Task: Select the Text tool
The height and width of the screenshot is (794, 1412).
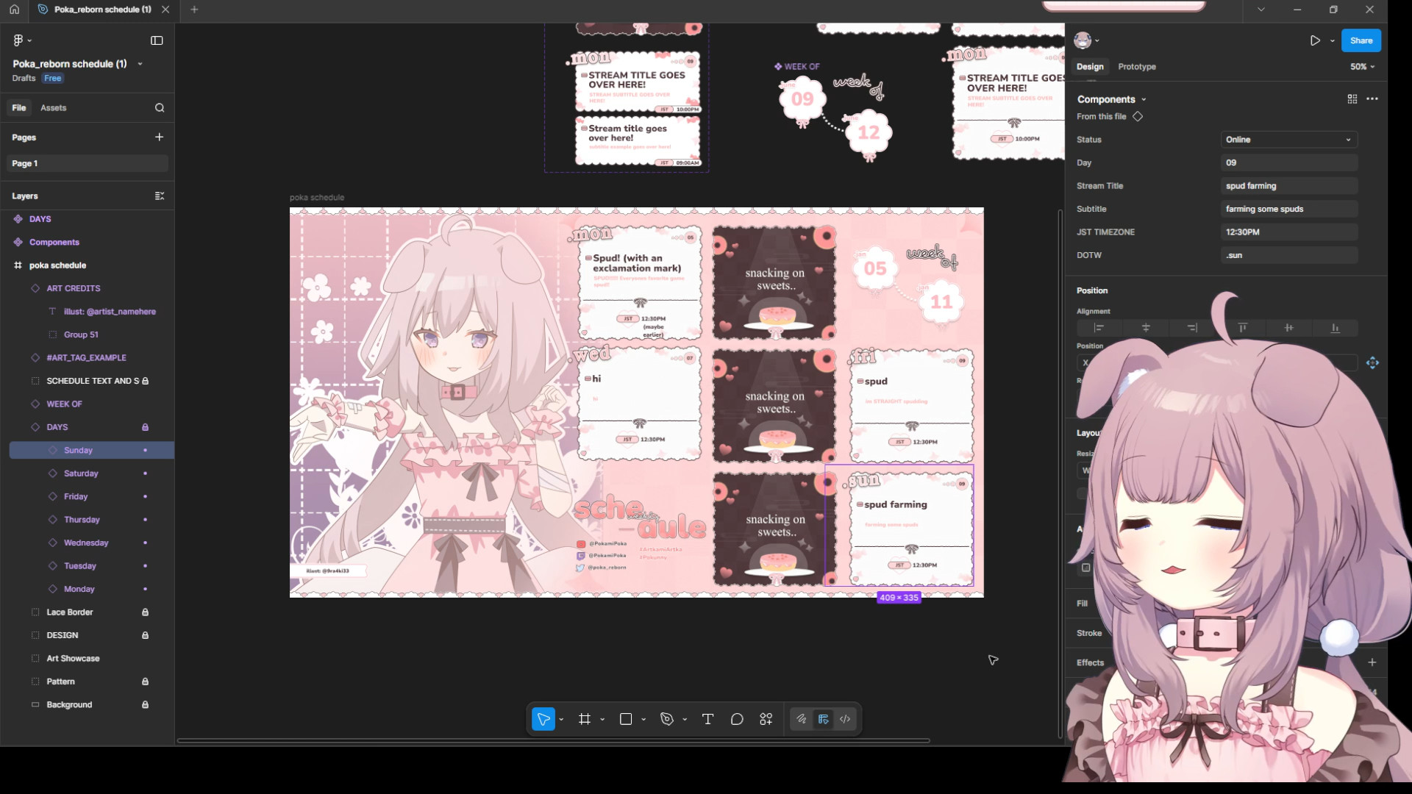Action: pyautogui.click(x=707, y=719)
